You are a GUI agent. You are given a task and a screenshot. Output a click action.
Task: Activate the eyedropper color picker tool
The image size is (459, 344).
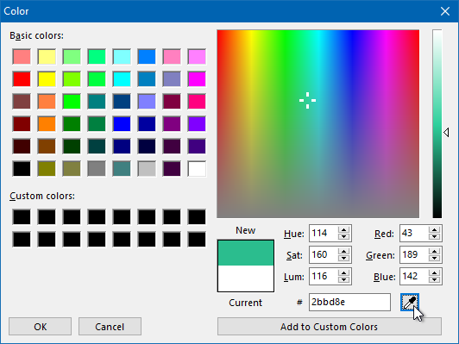(410, 302)
